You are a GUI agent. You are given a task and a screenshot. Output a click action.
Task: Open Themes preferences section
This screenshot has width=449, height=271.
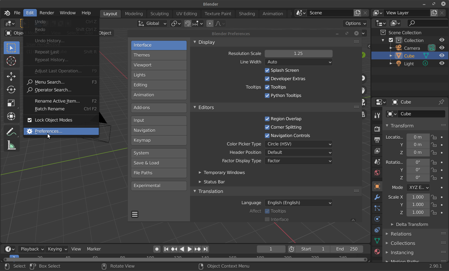click(x=159, y=55)
